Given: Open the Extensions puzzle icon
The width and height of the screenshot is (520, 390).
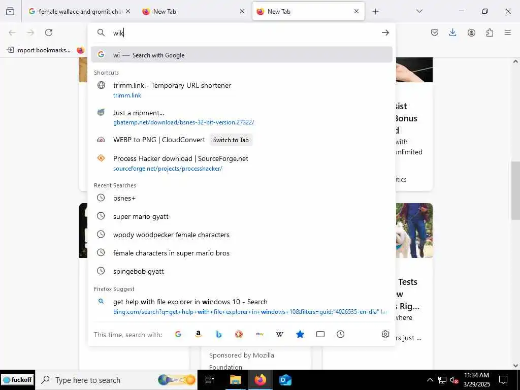Looking at the screenshot, I should [490, 32].
